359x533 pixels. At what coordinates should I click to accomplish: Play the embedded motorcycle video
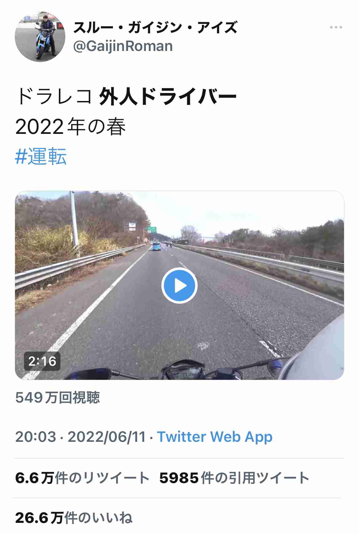click(x=179, y=286)
